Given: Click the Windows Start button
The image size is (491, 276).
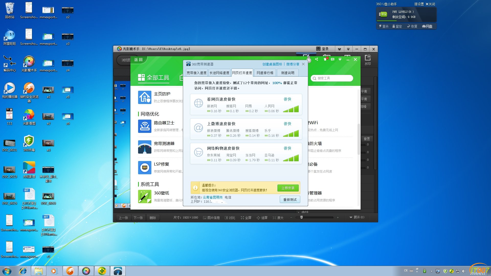Looking at the screenshot, I should 7,271.
